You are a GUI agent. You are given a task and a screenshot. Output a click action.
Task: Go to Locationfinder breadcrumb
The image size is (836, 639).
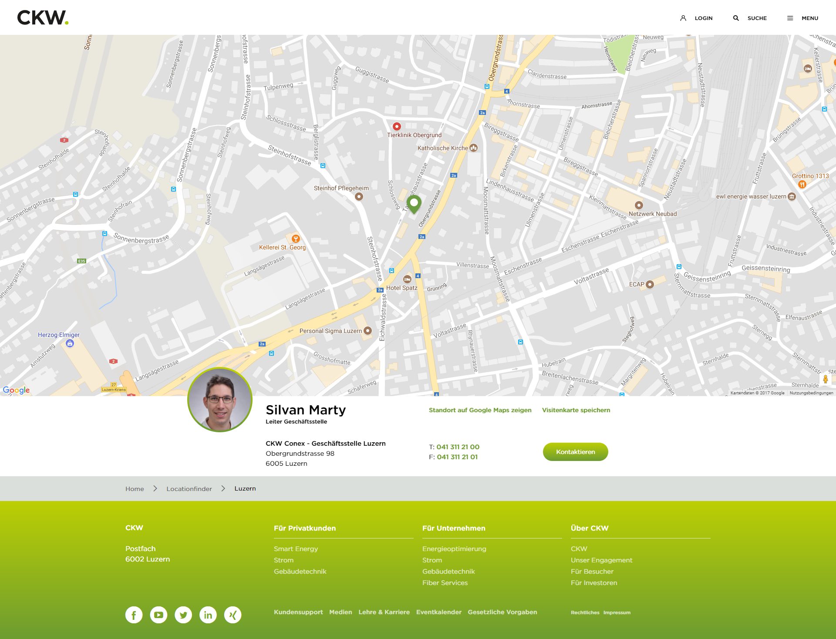[189, 489]
